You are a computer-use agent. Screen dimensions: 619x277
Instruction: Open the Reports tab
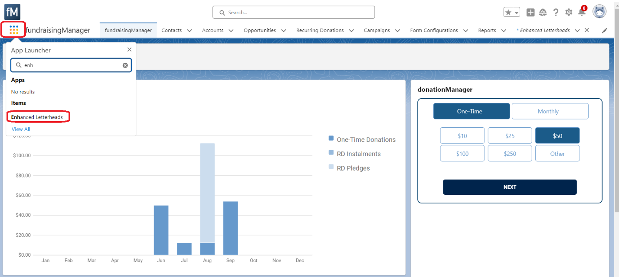coord(487,30)
